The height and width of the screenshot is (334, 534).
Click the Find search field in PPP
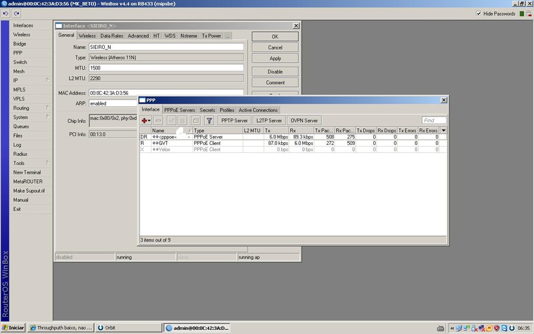(x=434, y=120)
